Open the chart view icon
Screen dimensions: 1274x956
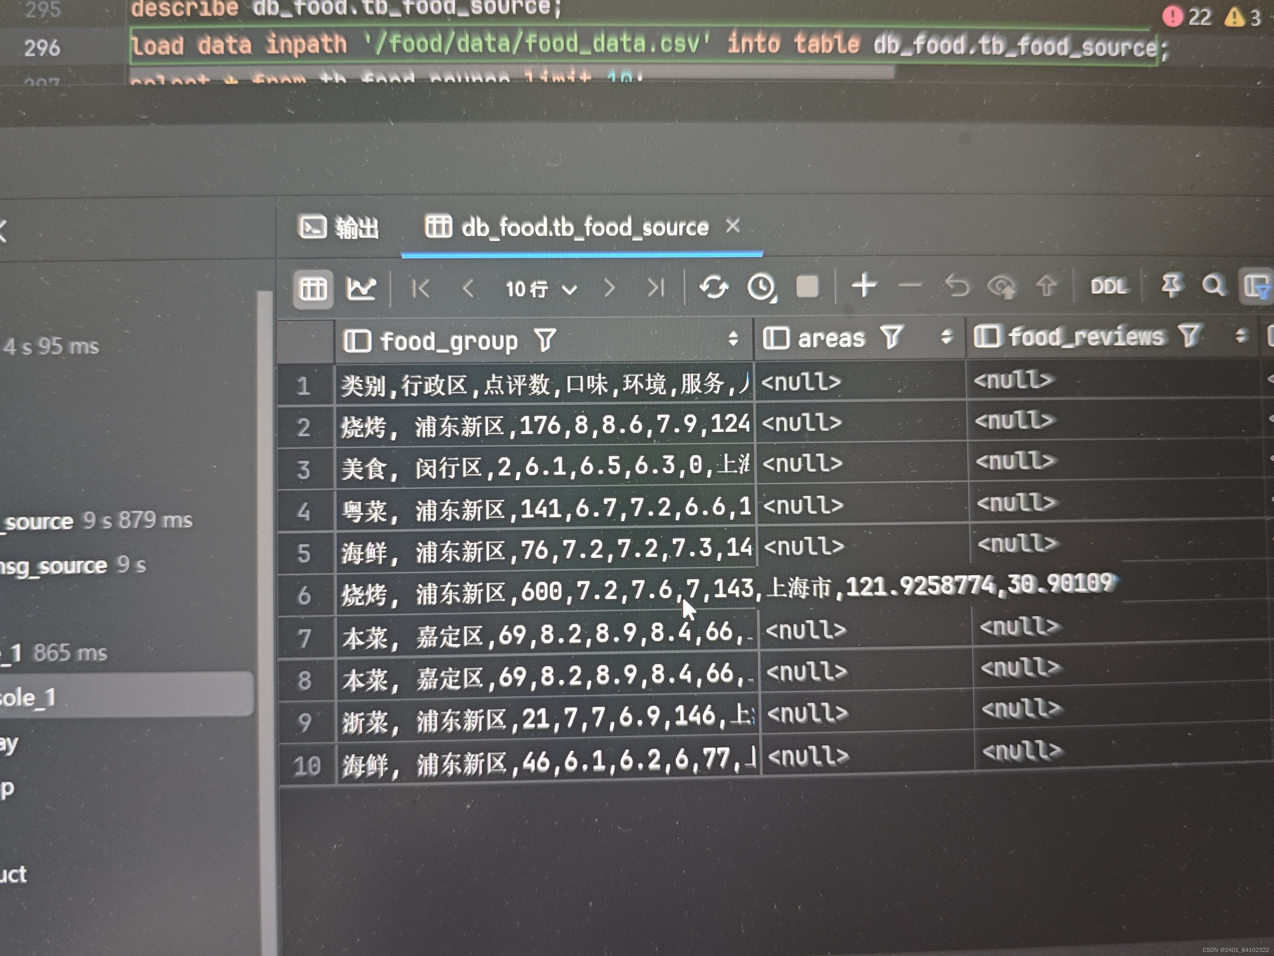361,288
